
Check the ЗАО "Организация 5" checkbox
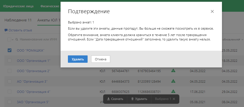9,102
